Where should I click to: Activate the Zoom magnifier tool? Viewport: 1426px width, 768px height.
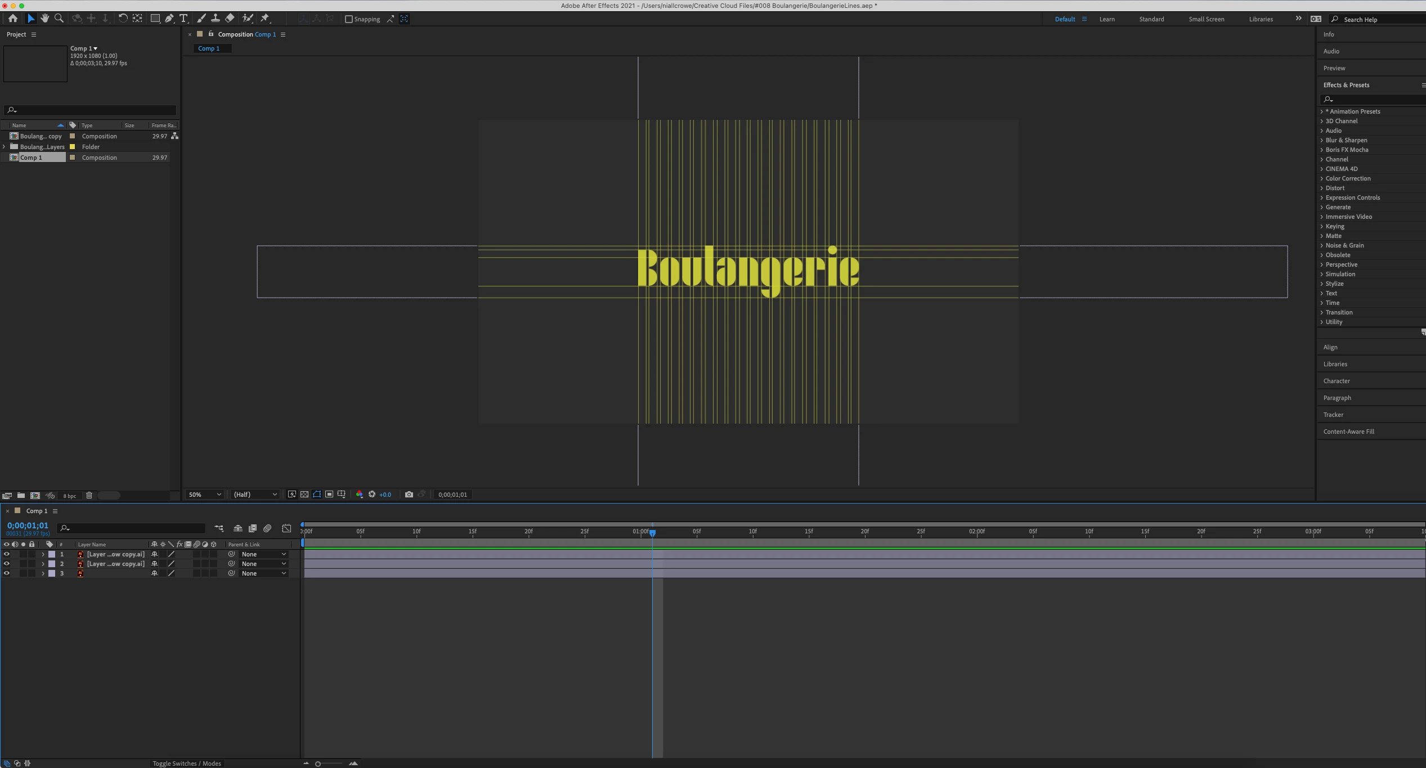point(59,19)
